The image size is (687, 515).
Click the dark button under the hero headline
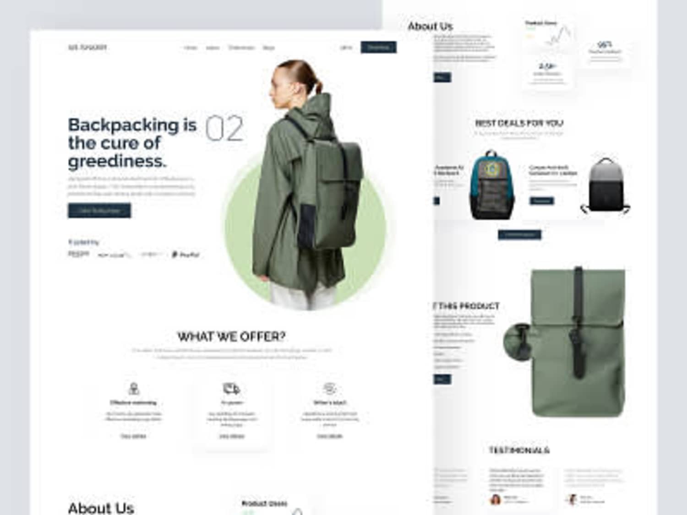[x=99, y=211]
